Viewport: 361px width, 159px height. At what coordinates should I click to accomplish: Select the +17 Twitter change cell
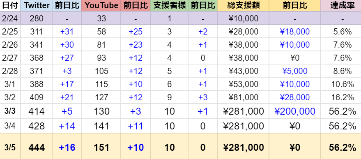67,84
